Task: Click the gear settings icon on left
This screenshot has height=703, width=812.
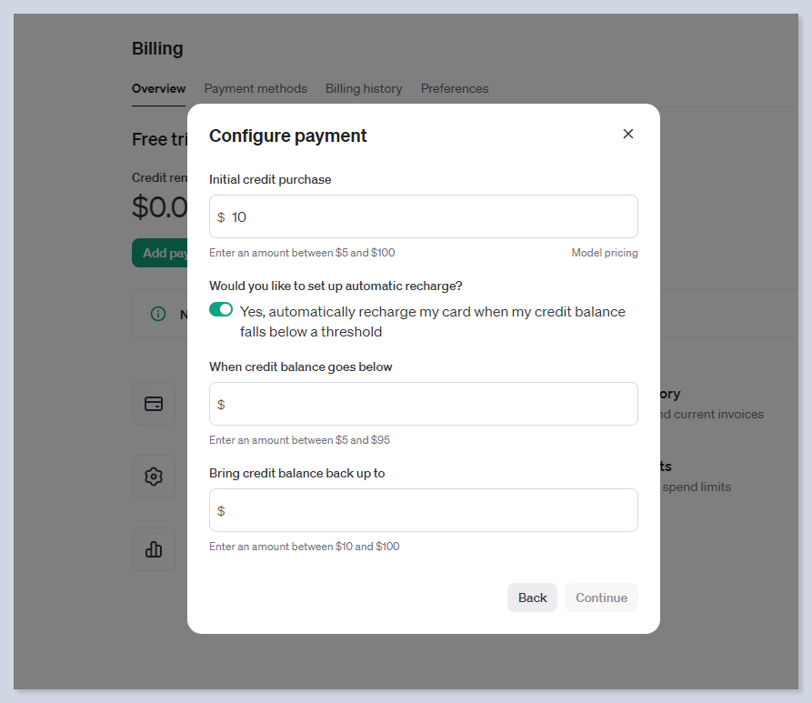Action: point(154,477)
